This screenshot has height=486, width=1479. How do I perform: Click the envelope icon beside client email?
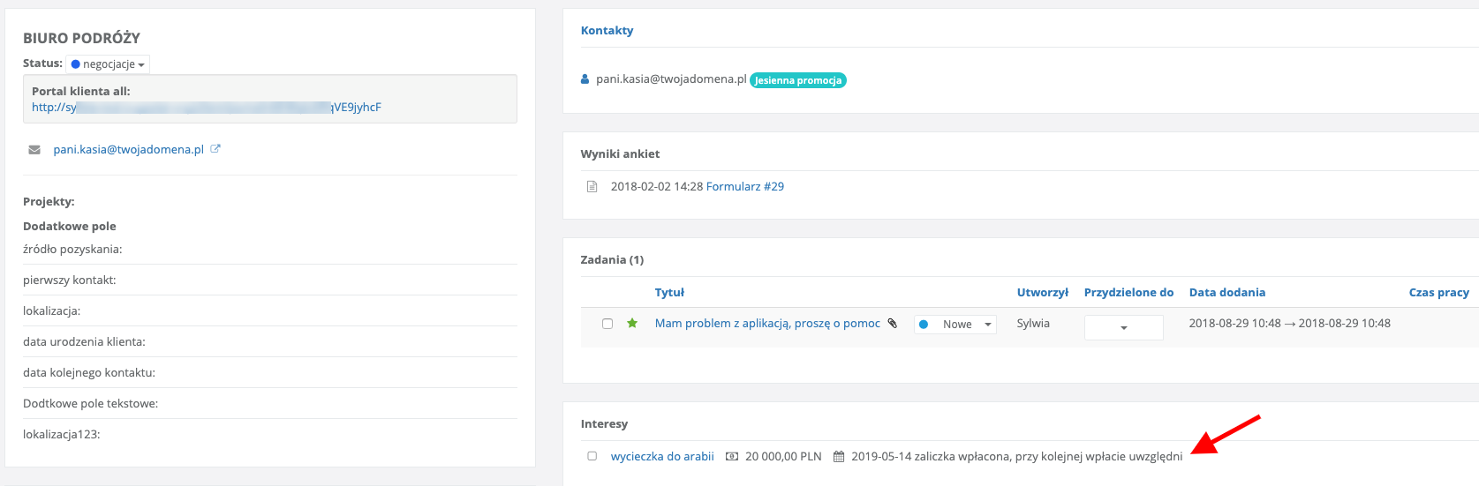34,150
